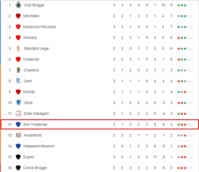Open the Mouscron-Péruwelz team name
The width and height of the screenshot is (199, 172).
(40, 27)
